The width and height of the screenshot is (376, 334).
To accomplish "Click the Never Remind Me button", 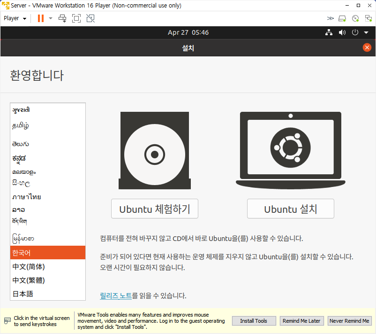I will (349, 321).
